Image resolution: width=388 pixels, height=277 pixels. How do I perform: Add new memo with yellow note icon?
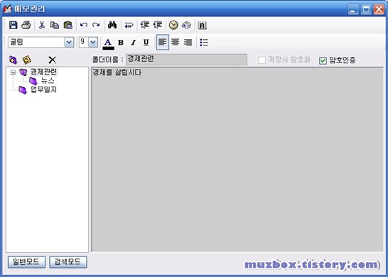point(26,60)
